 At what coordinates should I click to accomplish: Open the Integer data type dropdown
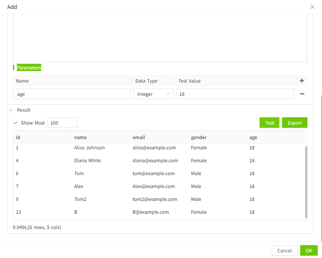pos(153,94)
